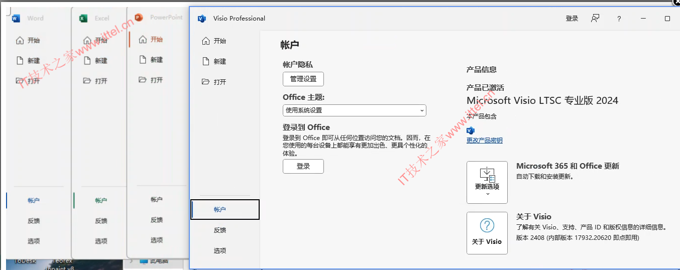This screenshot has height=270, width=680.
Task: Click the 管理设置 button
Action: point(303,79)
